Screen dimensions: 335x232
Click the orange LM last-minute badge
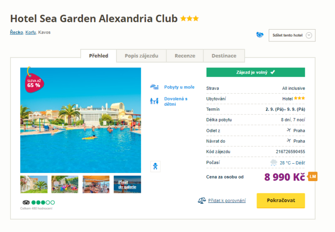click(x=312, y=176)
